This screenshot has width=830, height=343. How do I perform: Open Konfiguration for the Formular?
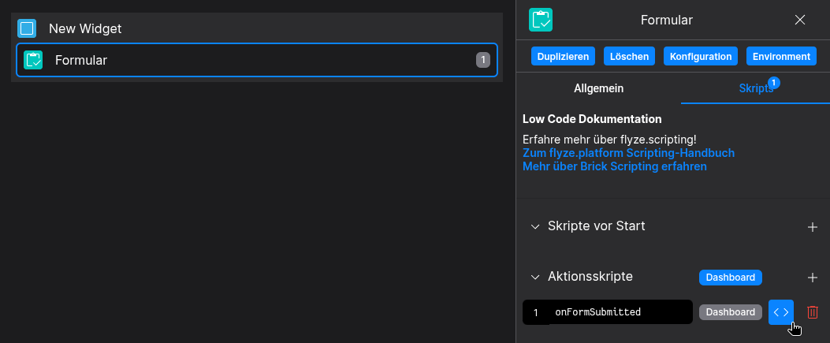pos(701,57)
